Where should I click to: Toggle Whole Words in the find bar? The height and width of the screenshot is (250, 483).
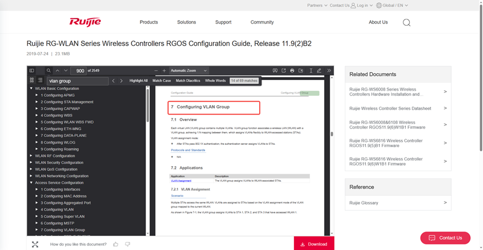[215, 81]
